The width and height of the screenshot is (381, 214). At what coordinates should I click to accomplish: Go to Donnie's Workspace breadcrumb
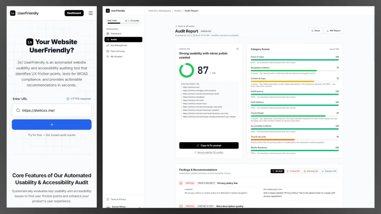[x=160, y=11]
